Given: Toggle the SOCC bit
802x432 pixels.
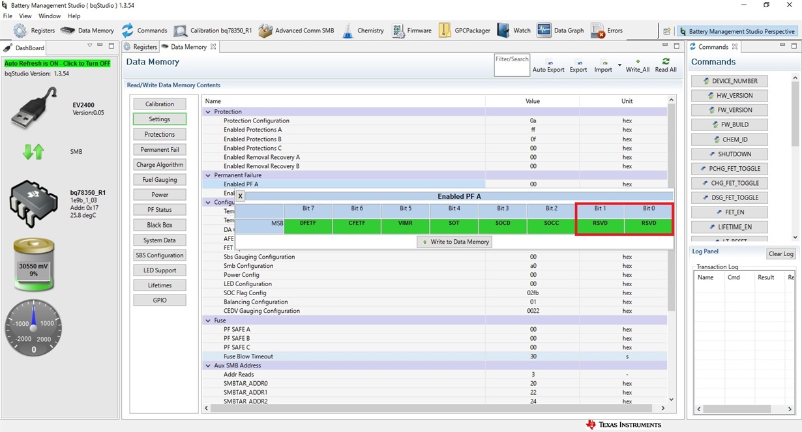Looking at the screenshot, I should click(552, 226).
